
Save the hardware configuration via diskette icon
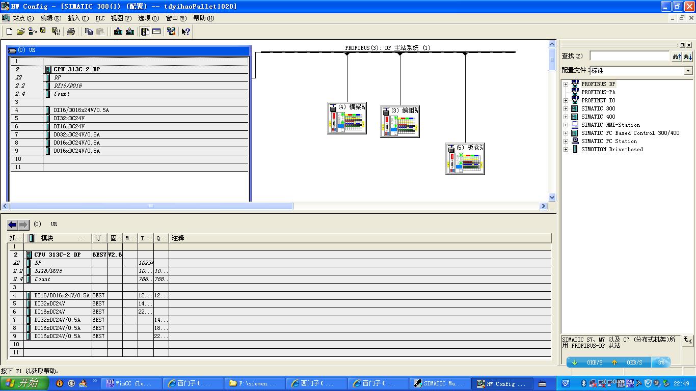(43, 31)
